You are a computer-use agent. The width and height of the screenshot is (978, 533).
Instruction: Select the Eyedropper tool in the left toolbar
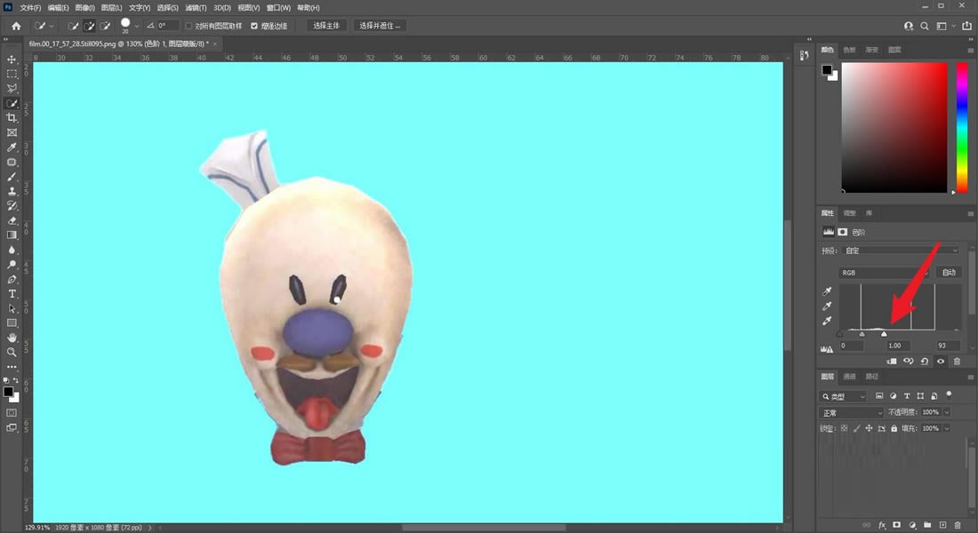[x=12, y=147]
